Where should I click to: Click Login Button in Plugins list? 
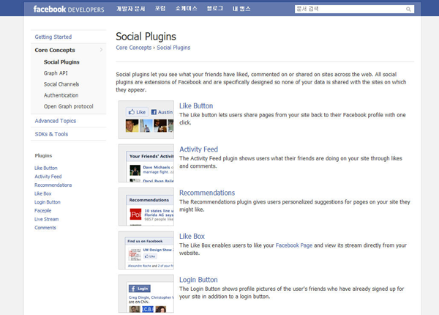(48, 202)
